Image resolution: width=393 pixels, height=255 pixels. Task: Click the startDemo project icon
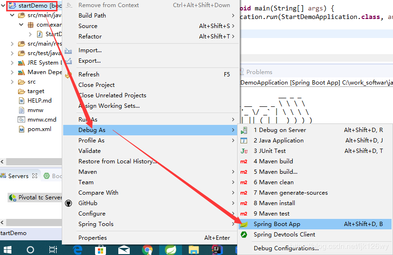click(12, 6)
